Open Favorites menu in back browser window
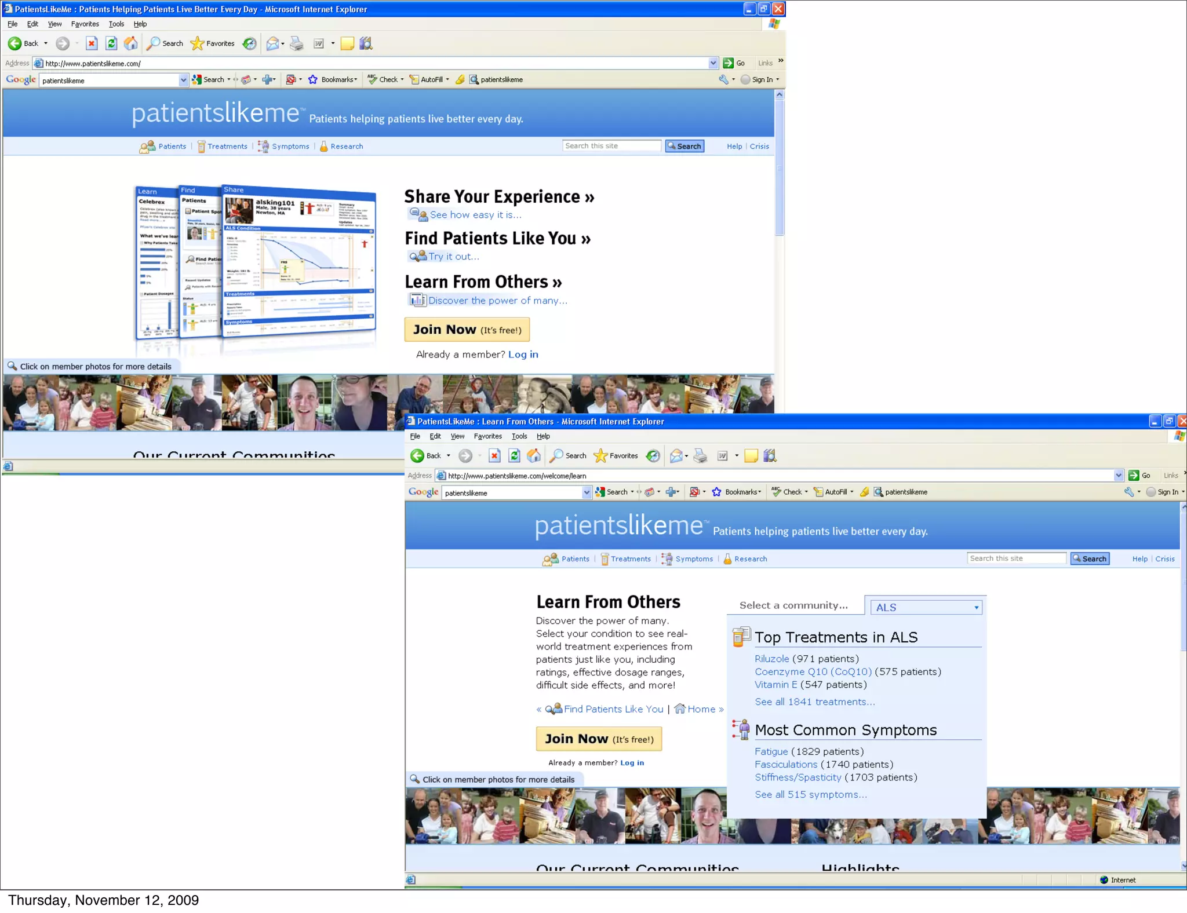 [85, 24]
